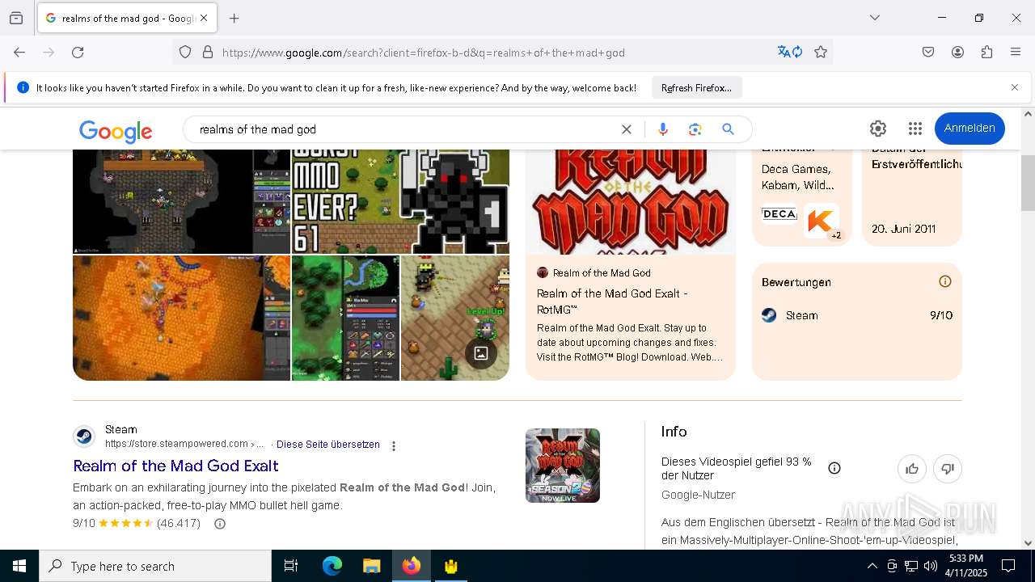Image resolution: width=1035 pixels, height=582 pixels.
Task: Open File Explorer from taskbar
Action: pyautogui.click(x=371, y=566)
